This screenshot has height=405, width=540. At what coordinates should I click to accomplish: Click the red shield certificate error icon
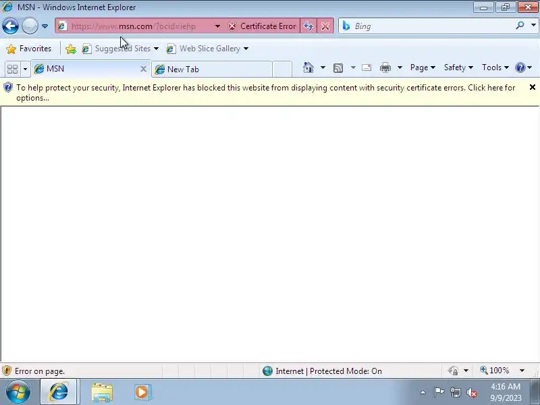[x=232, y=26]
